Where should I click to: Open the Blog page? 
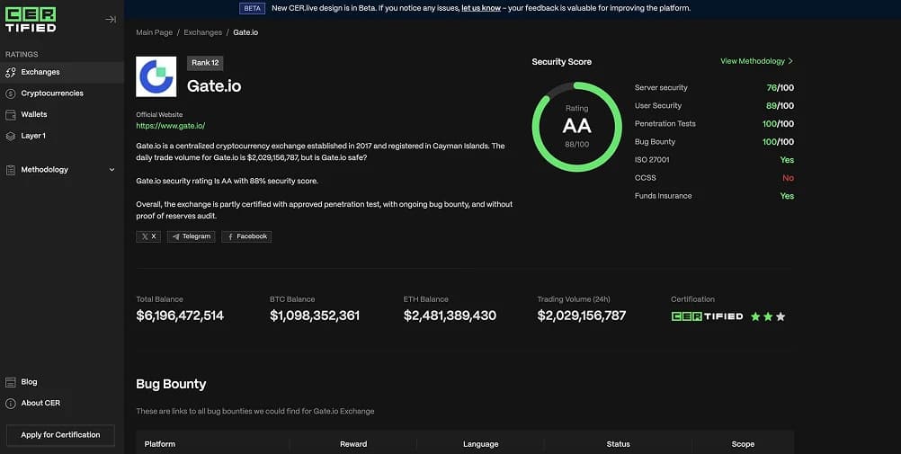30,381
